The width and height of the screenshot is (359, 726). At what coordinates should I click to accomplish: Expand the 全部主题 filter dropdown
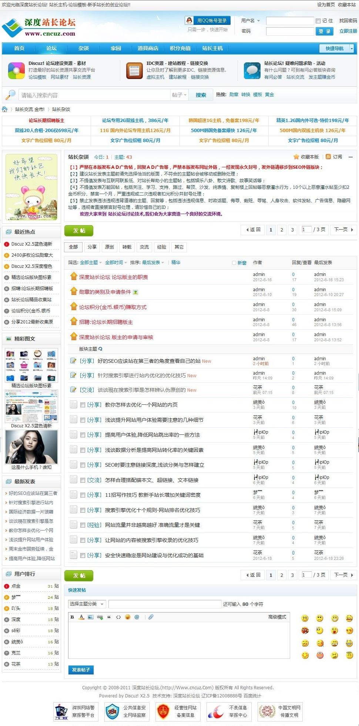[x=91, y=262]
